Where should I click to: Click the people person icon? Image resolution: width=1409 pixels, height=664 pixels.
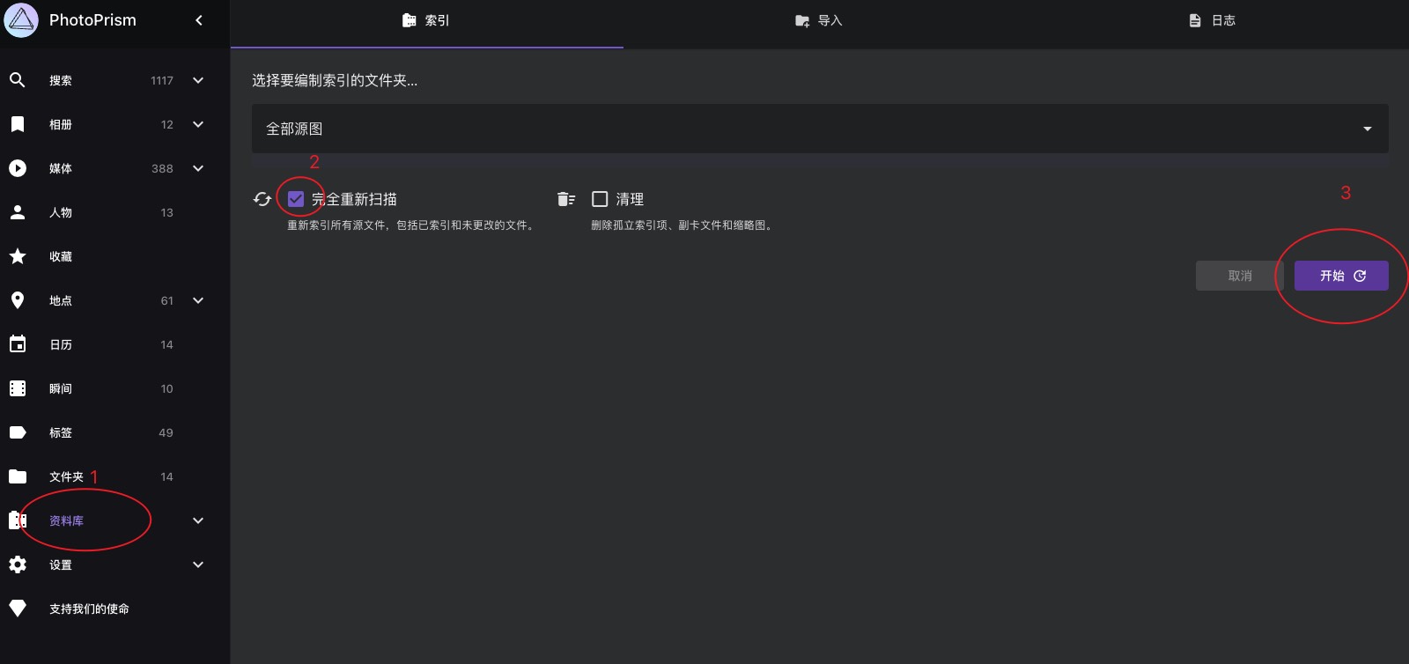point(18,212)
